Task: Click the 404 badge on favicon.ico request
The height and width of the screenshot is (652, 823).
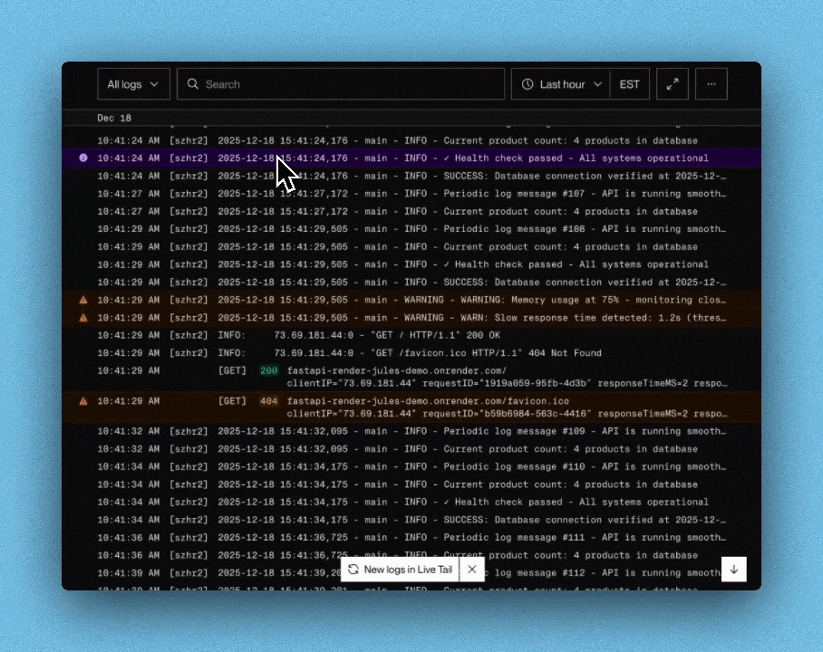Action: (x=267, y=401)
